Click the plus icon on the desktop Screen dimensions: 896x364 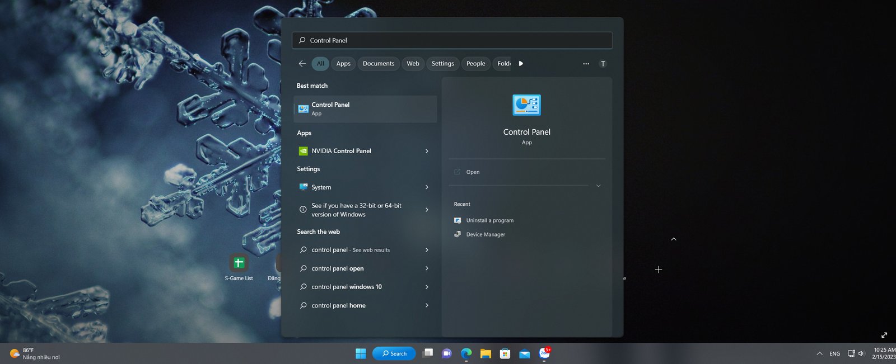(659, 270)
